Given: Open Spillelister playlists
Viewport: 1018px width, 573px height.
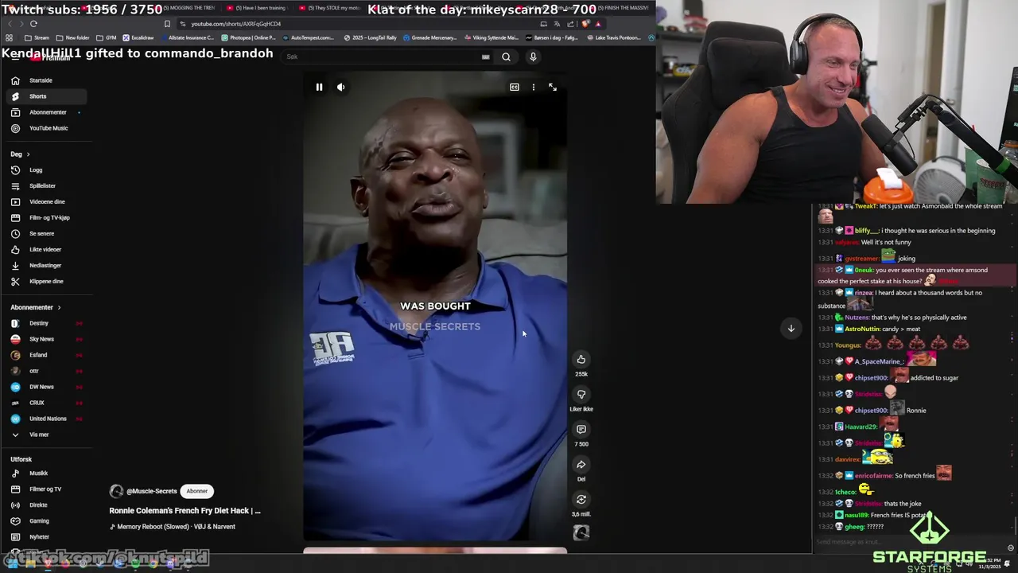Looking at the screenshot, I should click(47, 186).
